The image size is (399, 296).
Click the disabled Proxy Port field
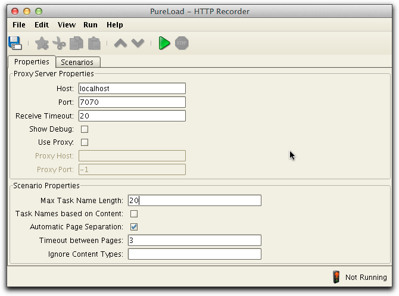coord(132,170)
